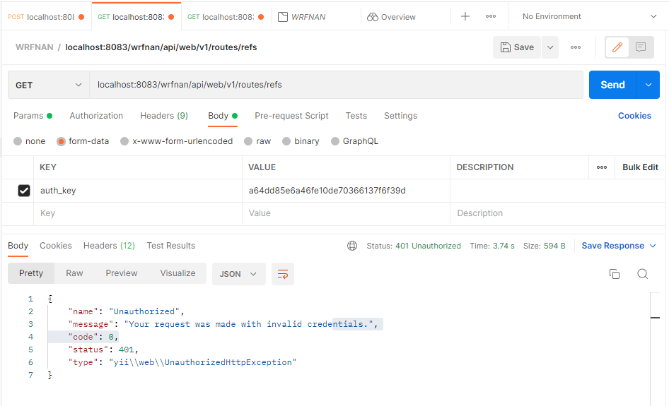Click the empty Key input field

coord(138,213)
